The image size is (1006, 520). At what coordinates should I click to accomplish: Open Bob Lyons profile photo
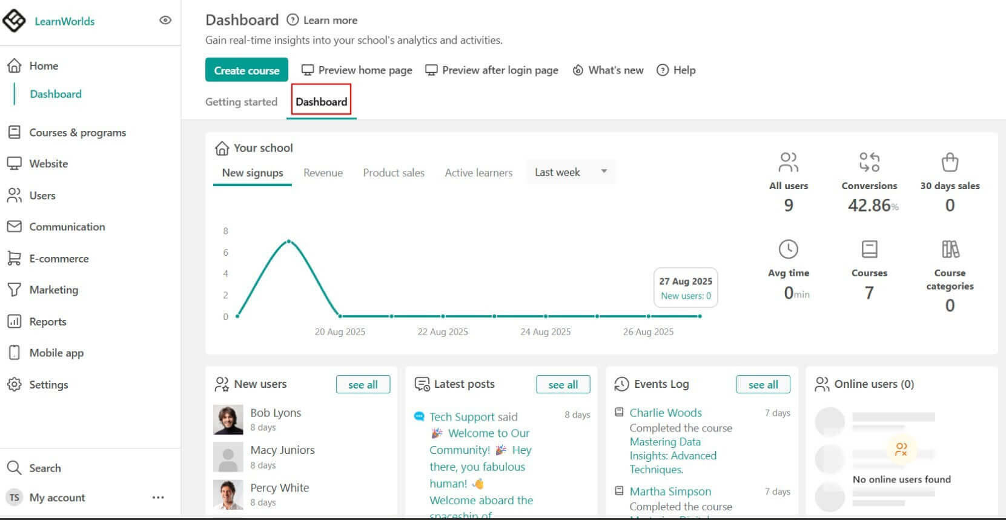point(228,419)
